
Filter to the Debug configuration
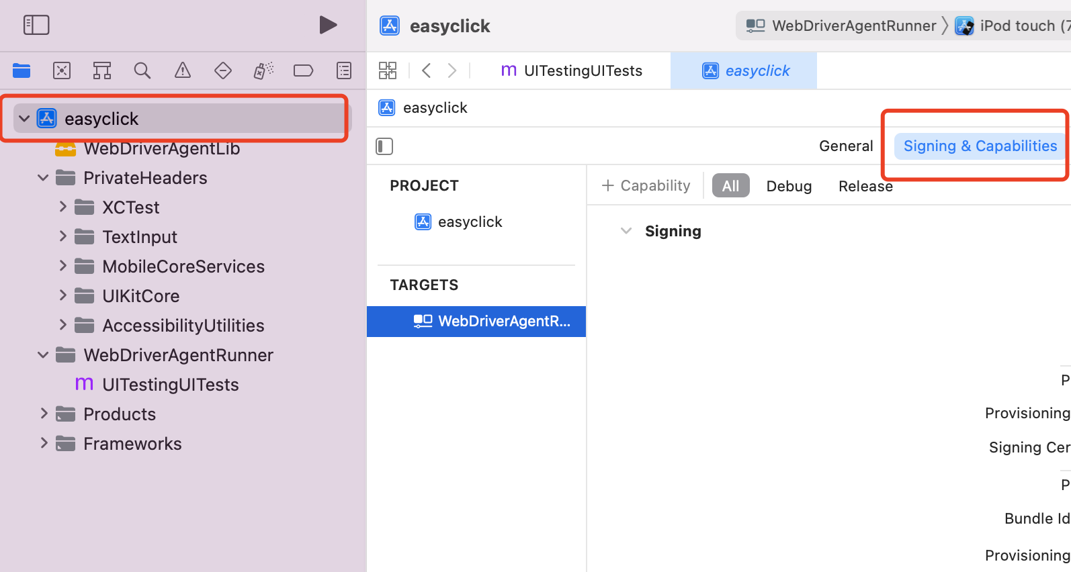point(789,186)
